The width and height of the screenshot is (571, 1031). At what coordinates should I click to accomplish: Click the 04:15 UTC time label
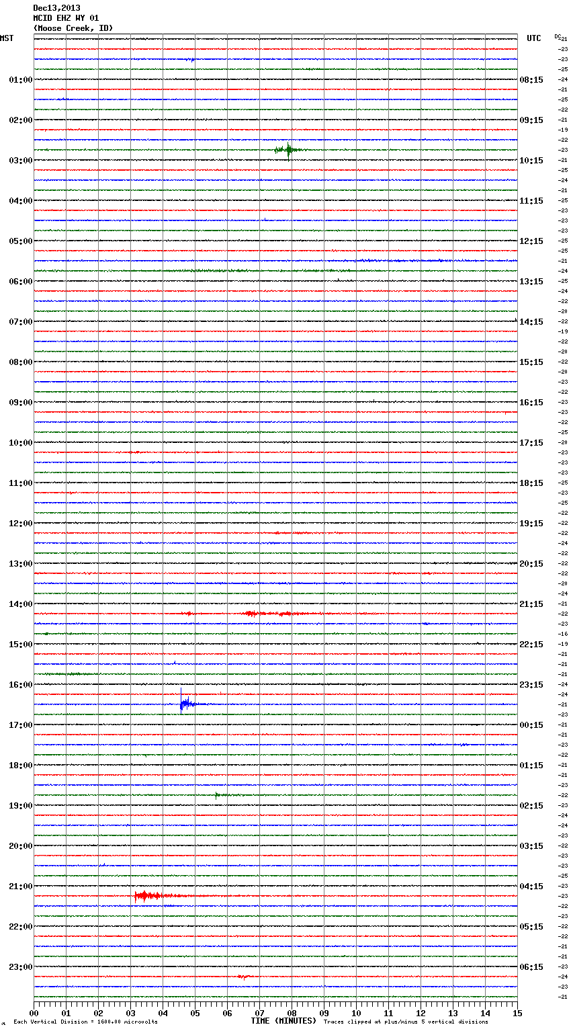[531, 886]
